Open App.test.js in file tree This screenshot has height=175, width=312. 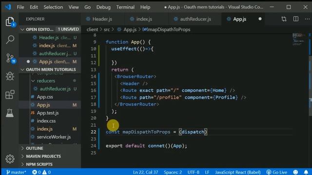click(x=50, y=113)
